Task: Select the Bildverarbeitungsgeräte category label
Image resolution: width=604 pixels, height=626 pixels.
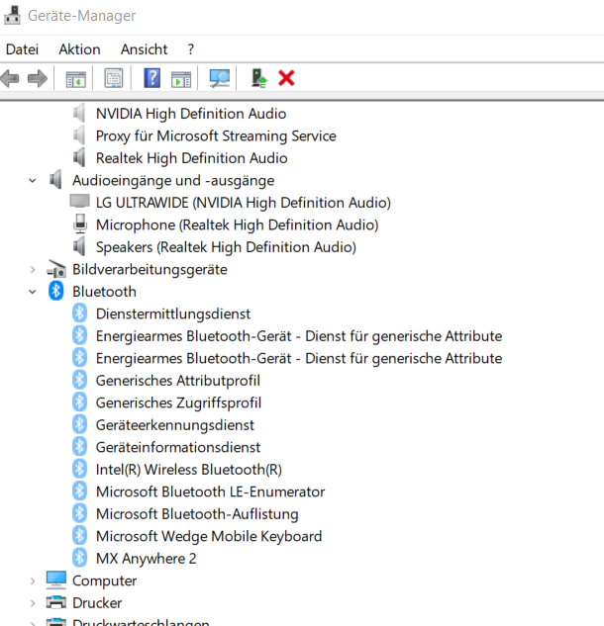Action: coord(150,270)
